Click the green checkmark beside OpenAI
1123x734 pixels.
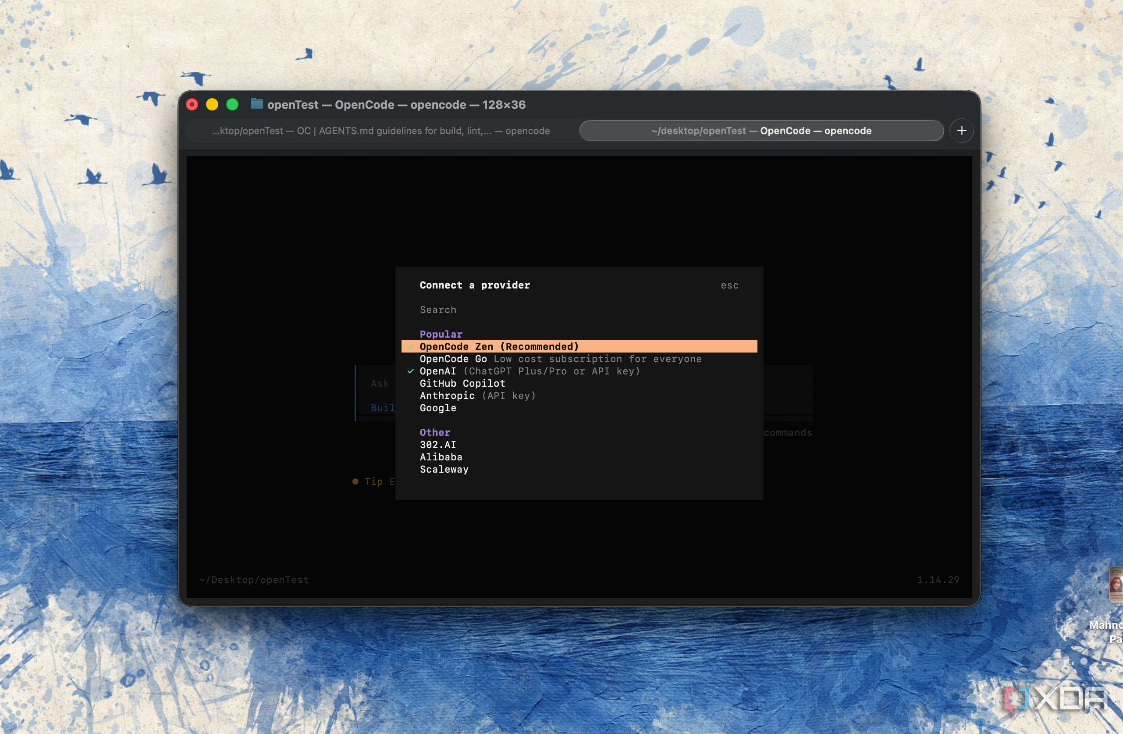pyautogui.click(x=411, y=371)
